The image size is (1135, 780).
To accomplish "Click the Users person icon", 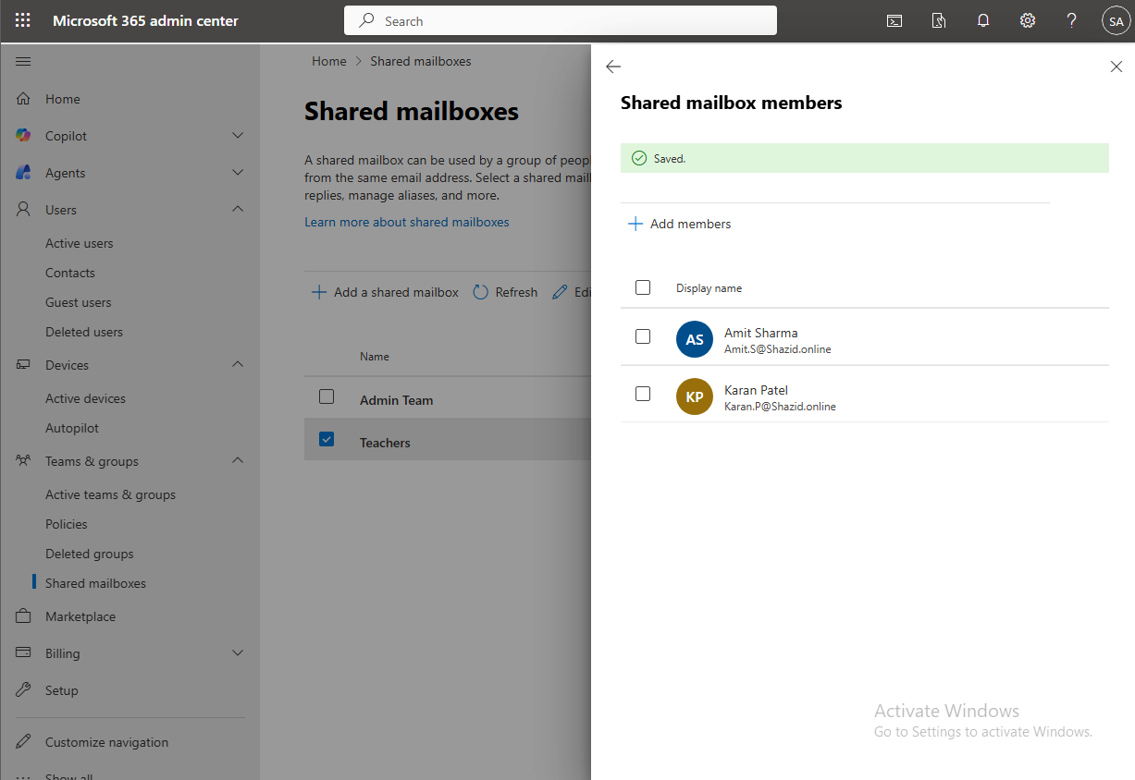I will coord(24,210).
